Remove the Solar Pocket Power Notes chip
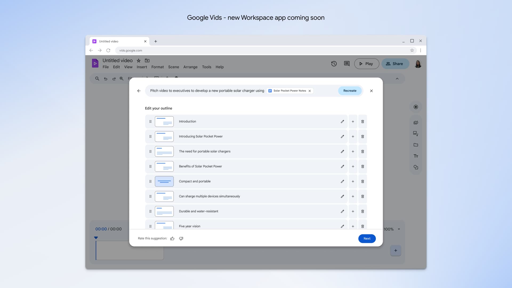Image resolution: width=512 pixels, height=288 pixels. point(310,91)
